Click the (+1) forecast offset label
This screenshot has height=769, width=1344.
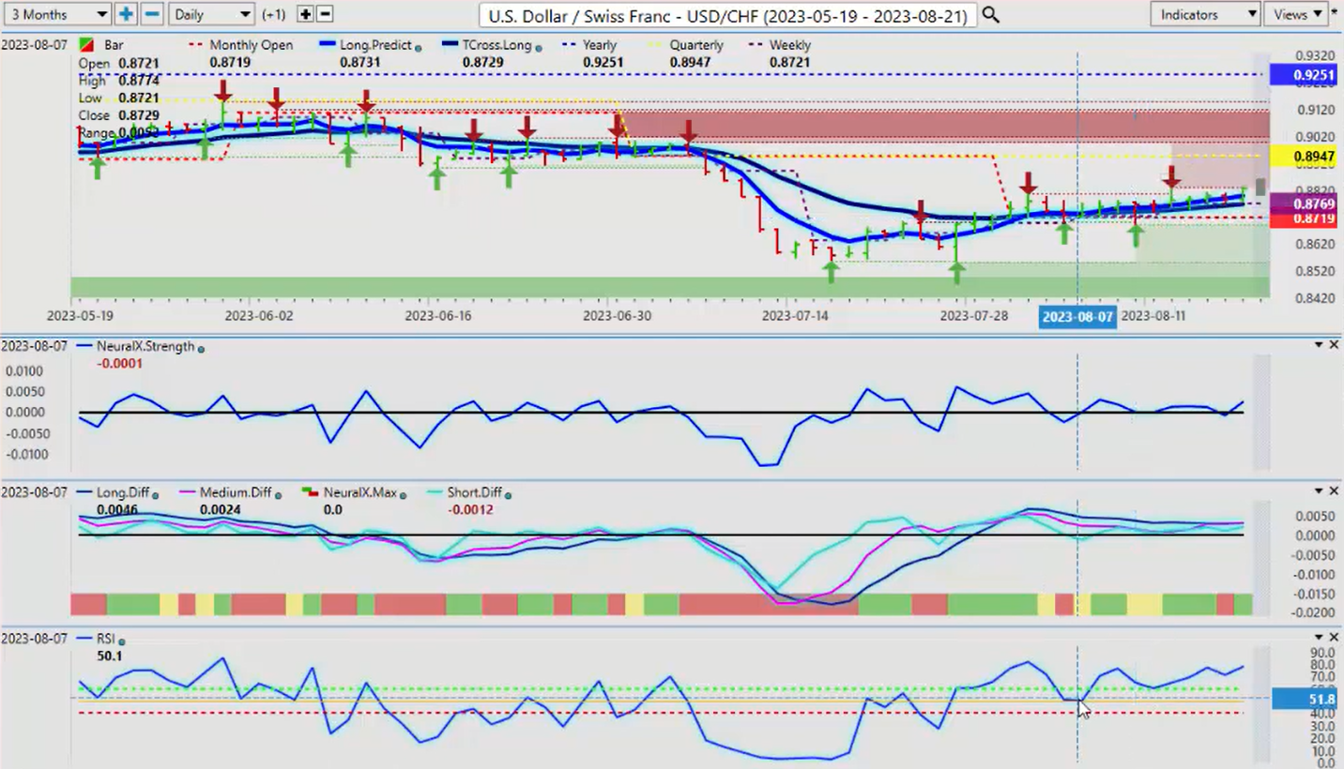pyautogui.click(x=275, y=15)
